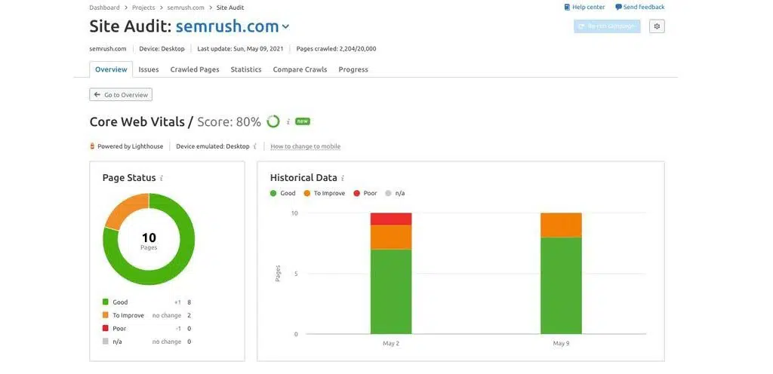The height and width of the screenshot is (374, 773).
Task: Click 'Score: 80%' text
Action: 229,121
